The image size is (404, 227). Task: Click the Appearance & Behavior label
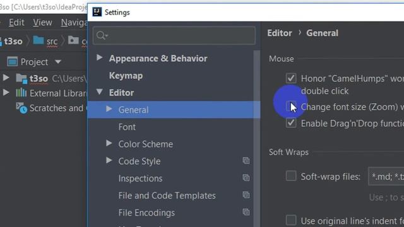158,59
